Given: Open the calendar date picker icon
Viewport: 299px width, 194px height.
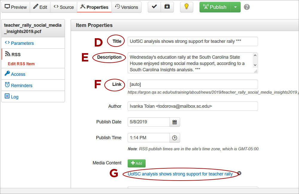Looking at the screenshot, I should tap(175, 122).
